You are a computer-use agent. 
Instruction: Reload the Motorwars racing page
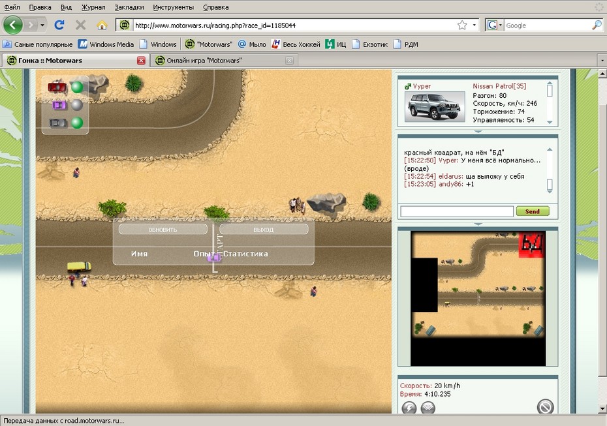59,25
